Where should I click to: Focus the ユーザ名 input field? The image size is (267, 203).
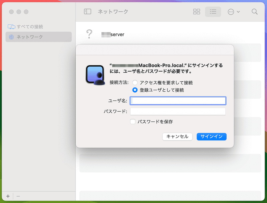[178, 101]
